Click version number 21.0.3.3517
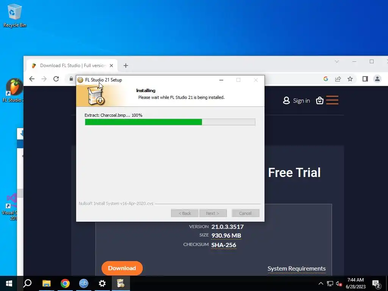Screen dimensions: 388x291 point(227,227)
